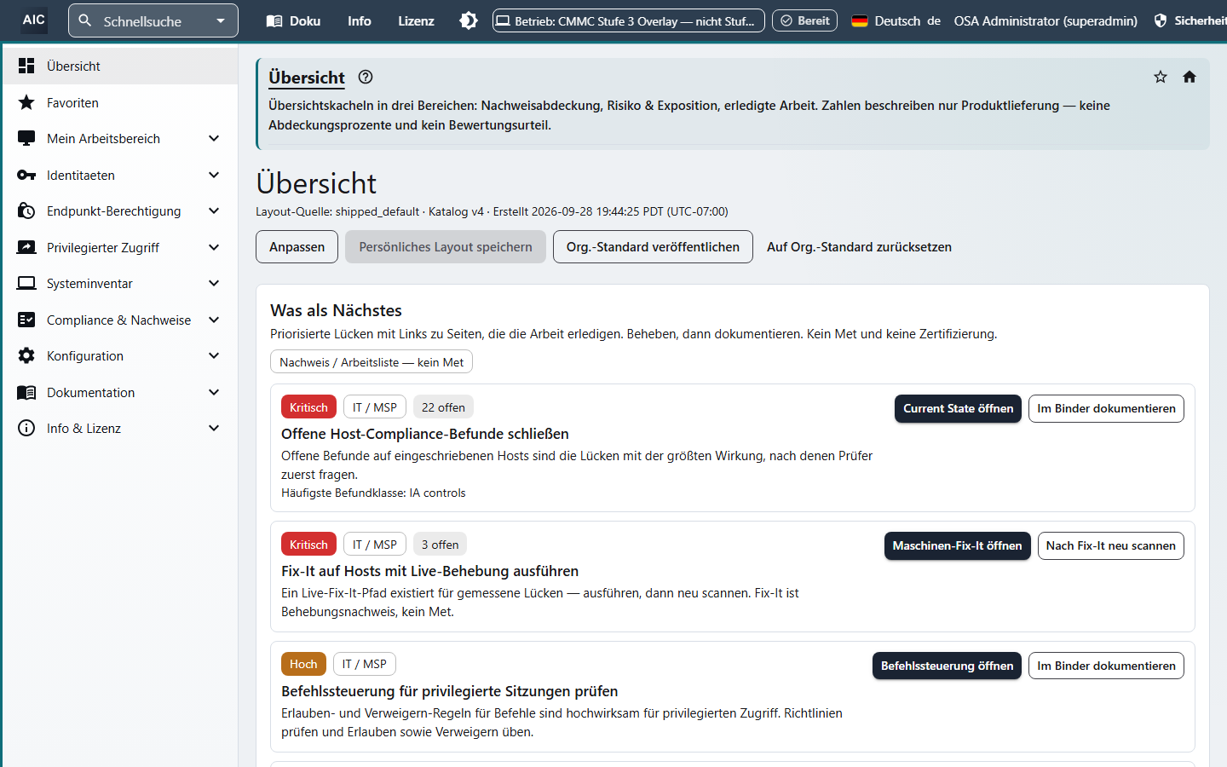Click Befehlssteuerung öffnen button
The width and height of the screenshot is (1227, 767).
point(947,666)
